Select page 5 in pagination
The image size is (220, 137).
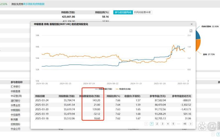pyautogui.click(x=173, y=124)
